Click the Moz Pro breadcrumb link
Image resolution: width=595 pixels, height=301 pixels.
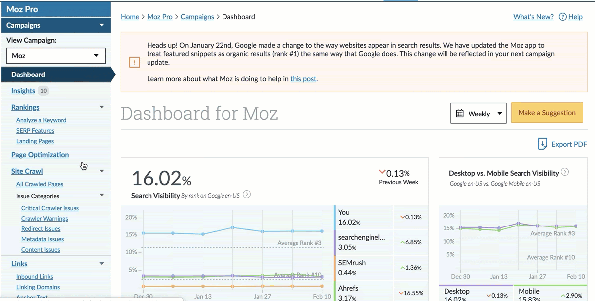[160, 17]
